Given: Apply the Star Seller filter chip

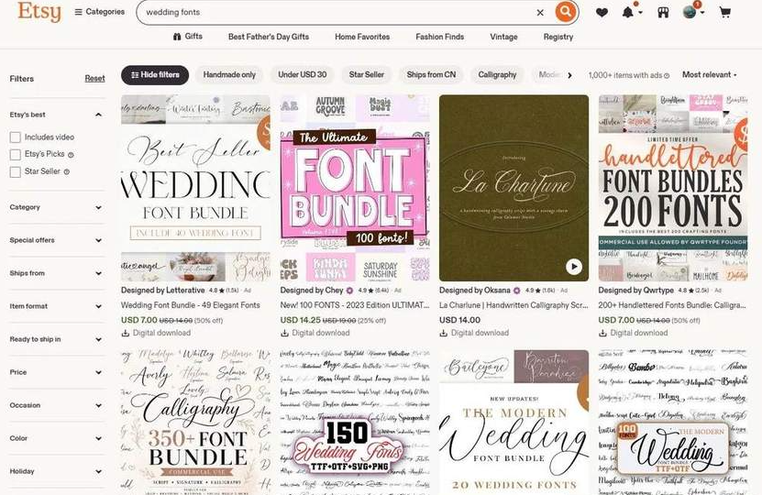Looking at the screenshot, I should (367, 75).
